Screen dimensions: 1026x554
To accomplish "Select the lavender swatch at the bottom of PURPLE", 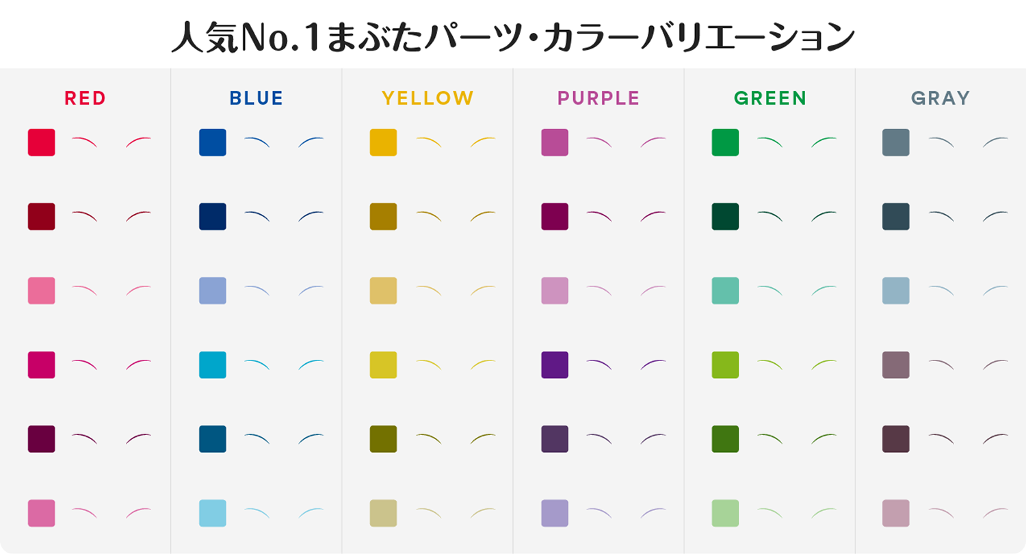I will click(x=555, y=513).
